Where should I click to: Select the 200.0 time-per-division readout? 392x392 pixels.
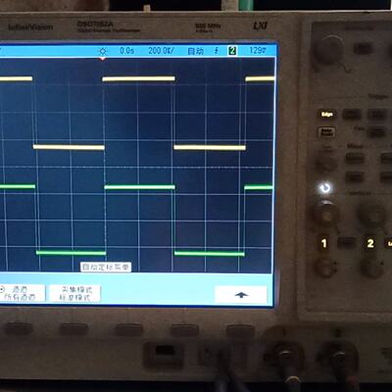(x=161, y=51)
